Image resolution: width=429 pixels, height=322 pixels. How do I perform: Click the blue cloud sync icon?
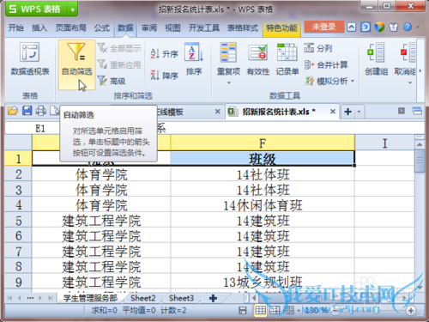tap(366, 27)
